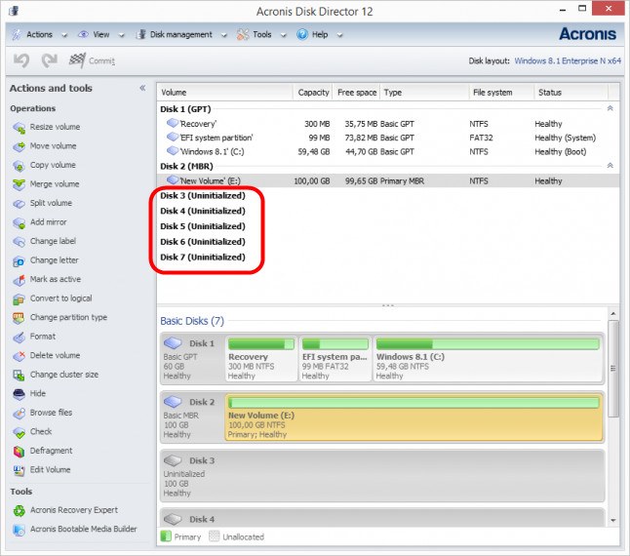This screenshot has width=630, height=556.
Task: Open the Tools menu
Action: 261,34
